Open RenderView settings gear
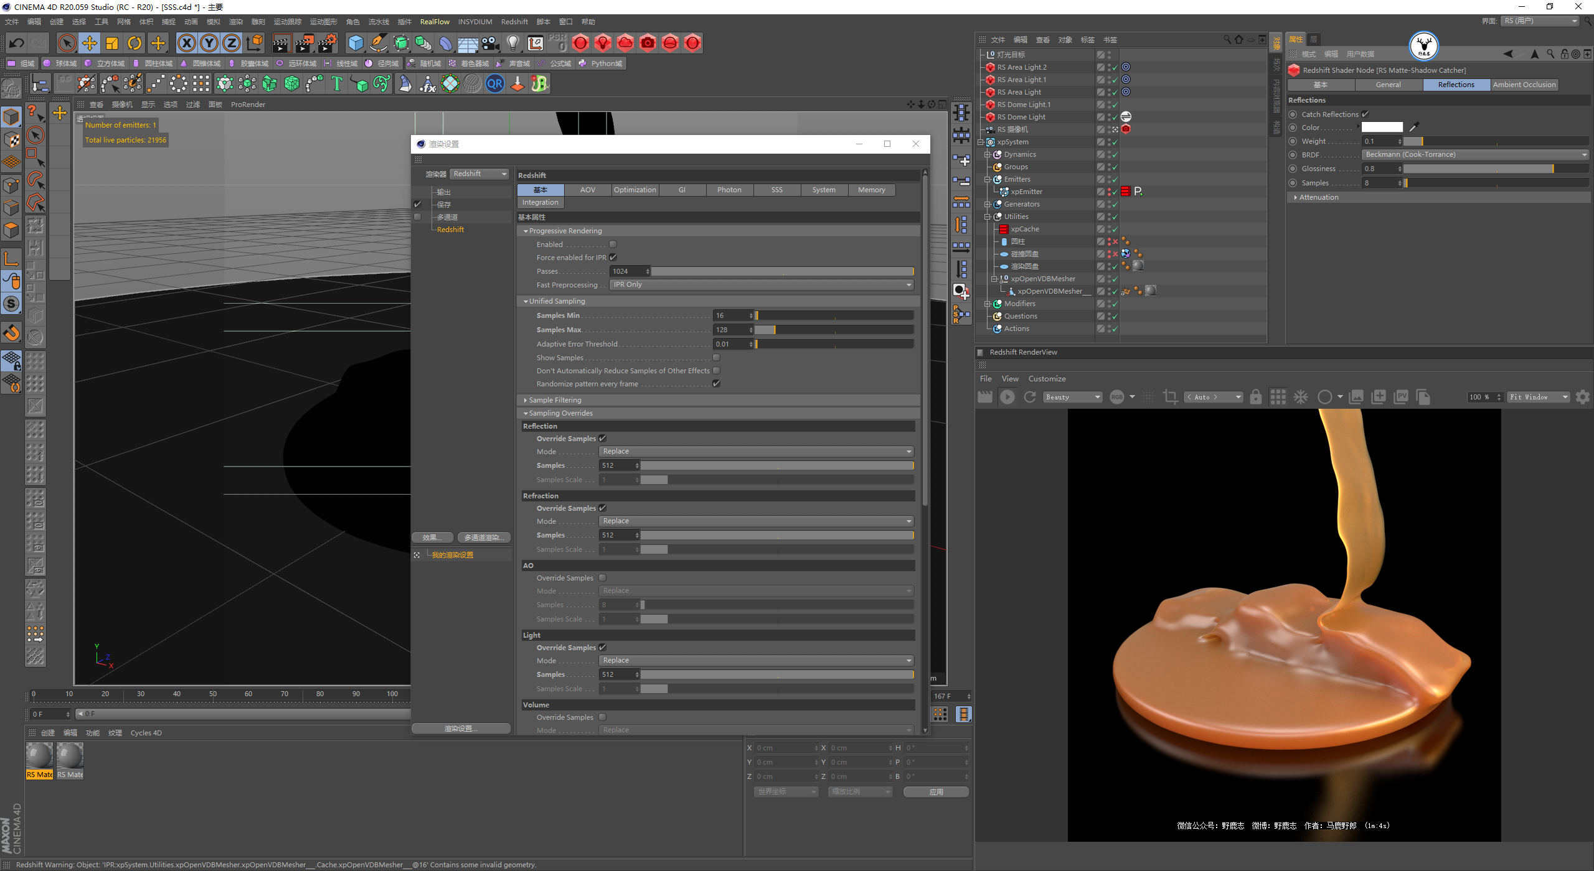The width and height of the screenshot is (1594, 871). tap(1582, 397)
